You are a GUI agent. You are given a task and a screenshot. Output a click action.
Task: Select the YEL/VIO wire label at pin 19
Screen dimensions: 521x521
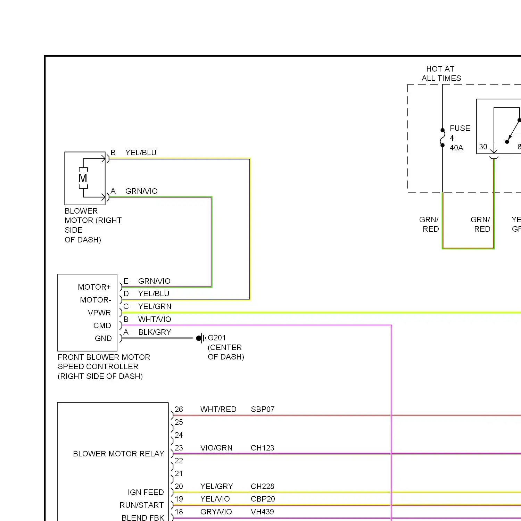(215, 499)
